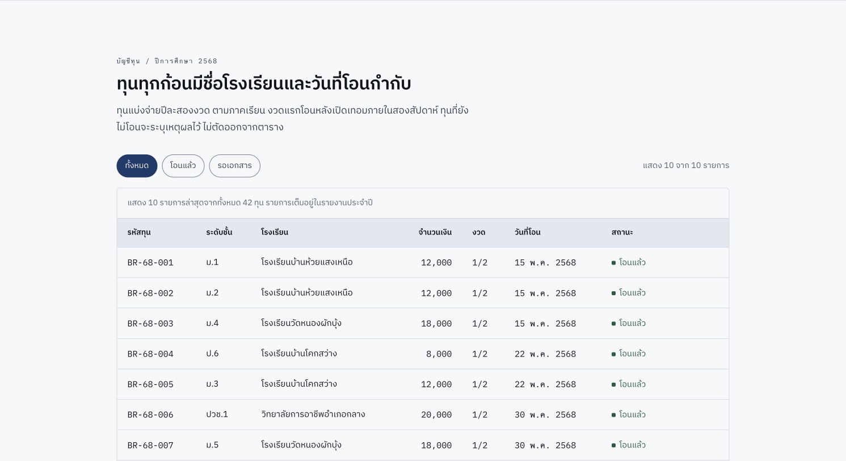
Task: Click วิทยาลัยการอาชีพอำเภอกลาง school cell
Action: click(x=313, y=414)
